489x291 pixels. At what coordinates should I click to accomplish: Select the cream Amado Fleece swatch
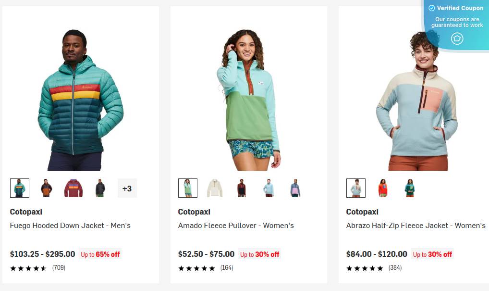tap(215, 188)
